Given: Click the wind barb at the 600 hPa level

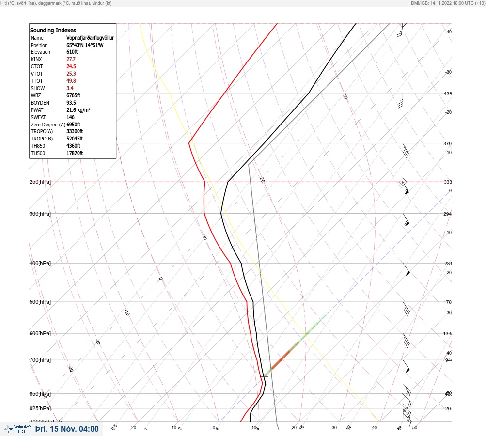Looking at the screenshot, I should (x=406, y=340).
